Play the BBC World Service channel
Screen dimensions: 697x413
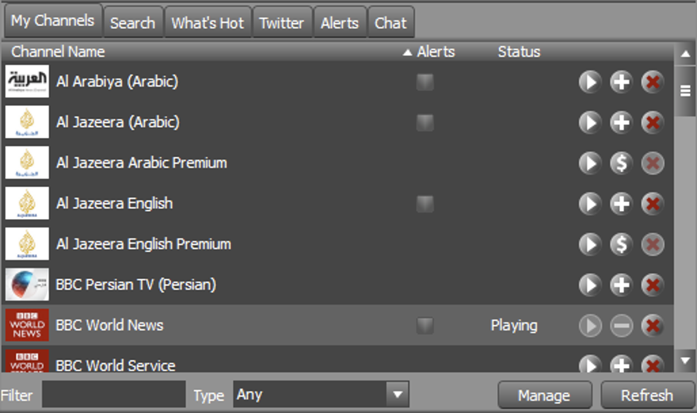[590, 364]
